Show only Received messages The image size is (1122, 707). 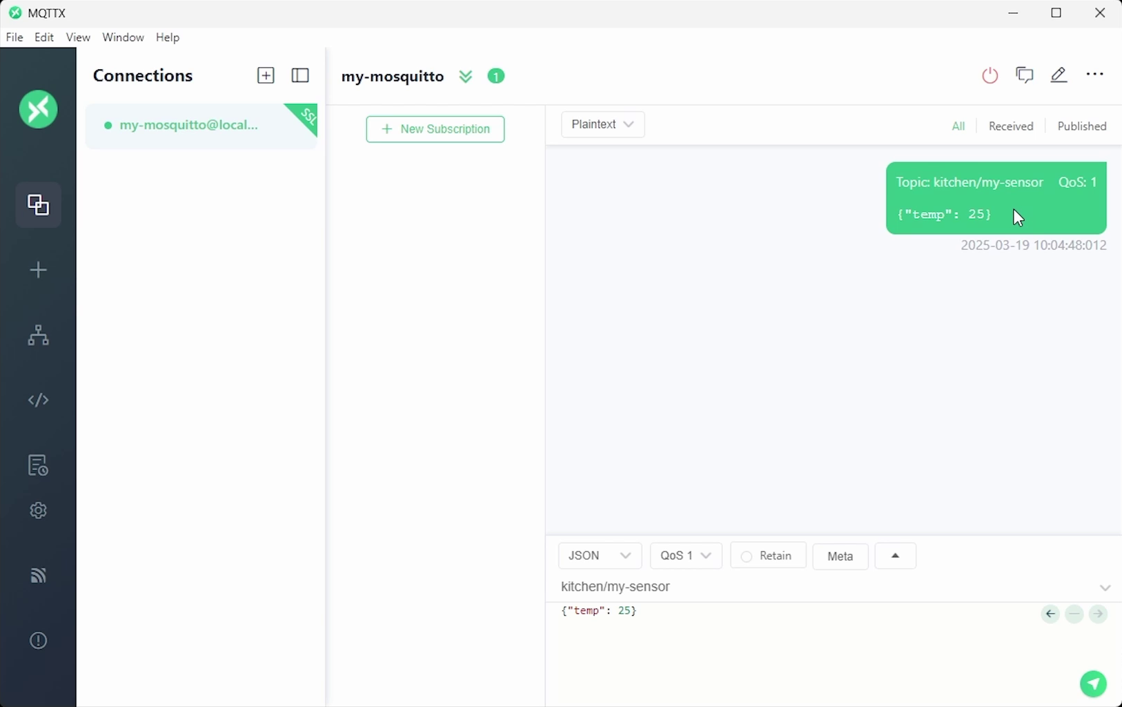[x=1010, y=126]
